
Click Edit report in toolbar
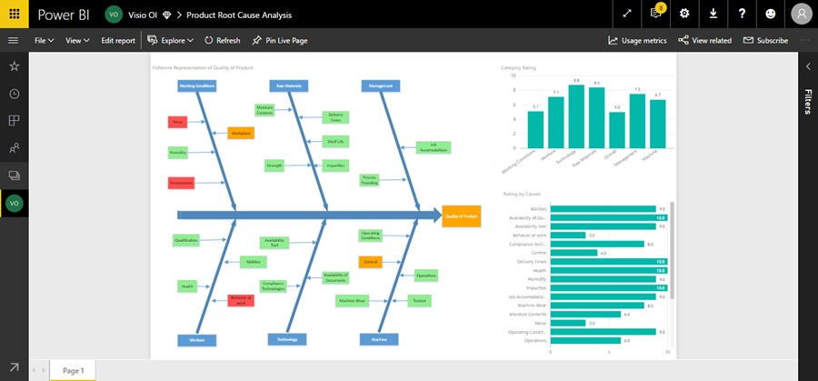(x=118, y=40)
